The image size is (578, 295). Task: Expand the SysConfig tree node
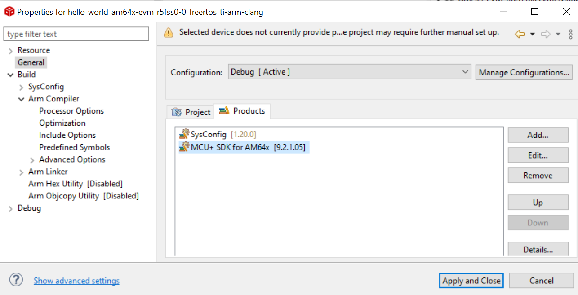pos(21,87)
